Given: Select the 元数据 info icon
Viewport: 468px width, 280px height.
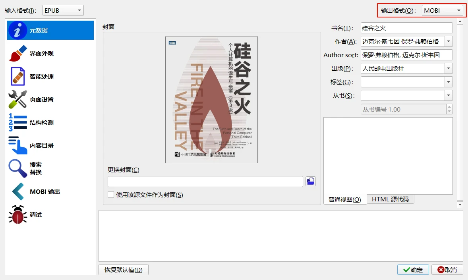Looking at the screenshot, I should (17, 30).
